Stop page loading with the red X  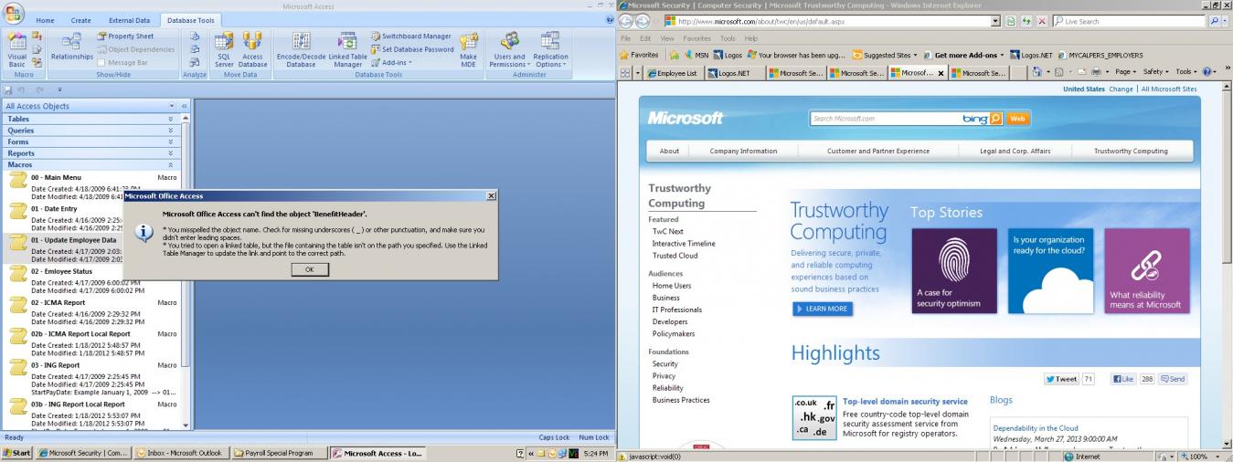(1041, 21)
